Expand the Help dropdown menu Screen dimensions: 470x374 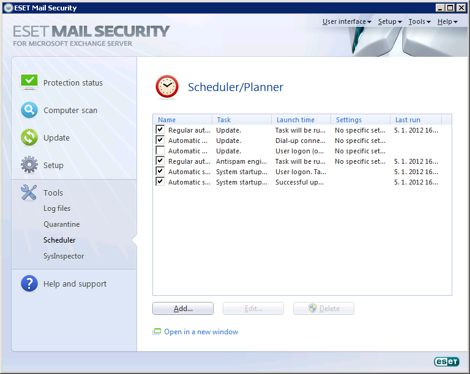pos(447,21)
